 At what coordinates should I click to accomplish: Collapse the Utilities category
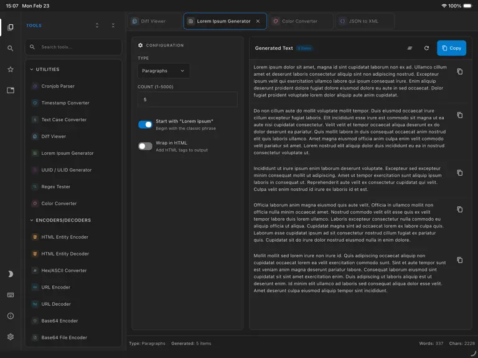32,70
